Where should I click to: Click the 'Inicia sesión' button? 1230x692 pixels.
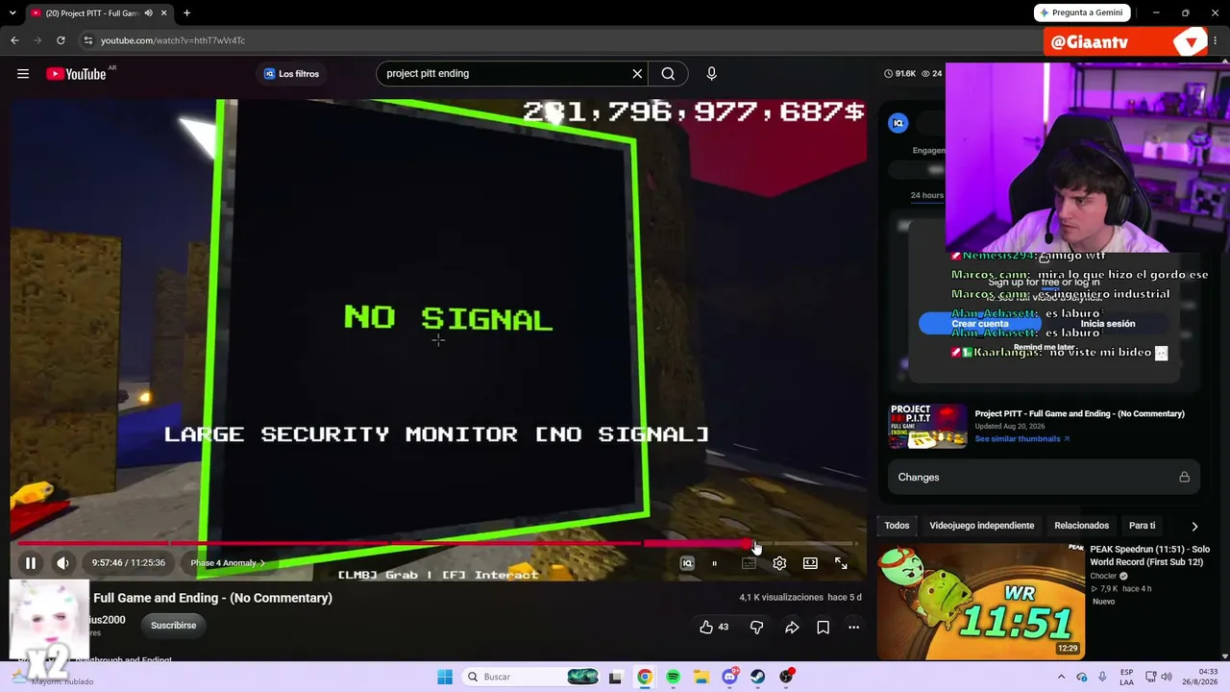pos(1107,324)
